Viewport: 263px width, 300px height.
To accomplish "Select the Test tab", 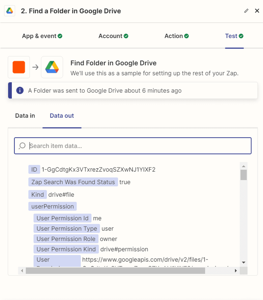I will (234, 36).
